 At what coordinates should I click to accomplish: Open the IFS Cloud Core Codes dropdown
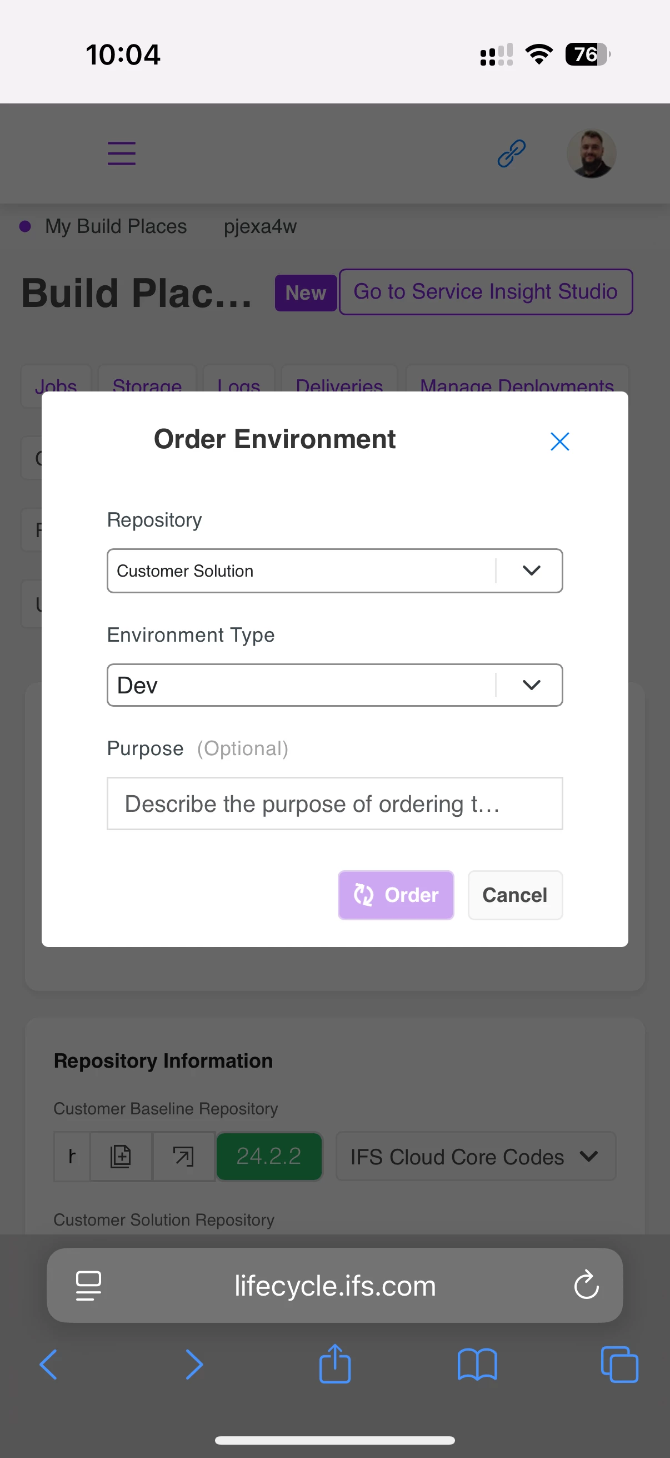476,1156
